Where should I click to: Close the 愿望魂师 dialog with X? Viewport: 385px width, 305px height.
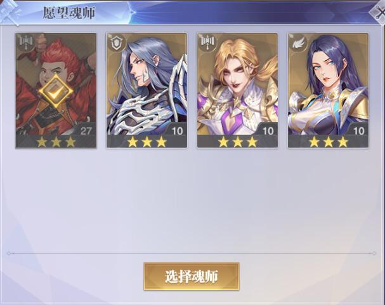coord(379,13)
